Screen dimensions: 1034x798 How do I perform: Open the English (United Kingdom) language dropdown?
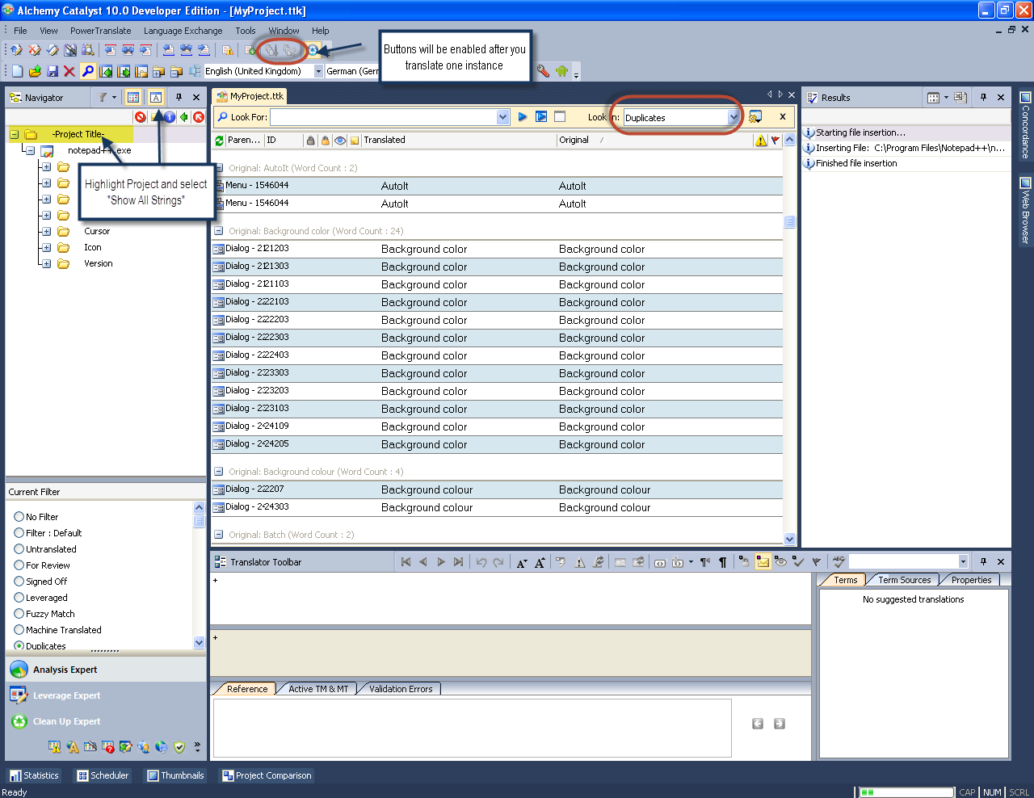318,71
